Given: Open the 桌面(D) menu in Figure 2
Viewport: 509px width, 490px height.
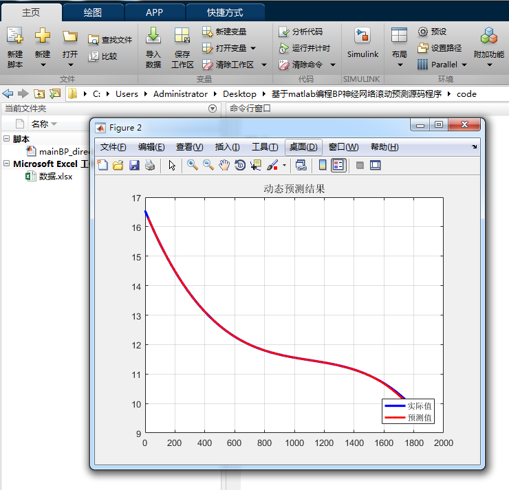Looking at the screenshot, I should coord(303,147).
